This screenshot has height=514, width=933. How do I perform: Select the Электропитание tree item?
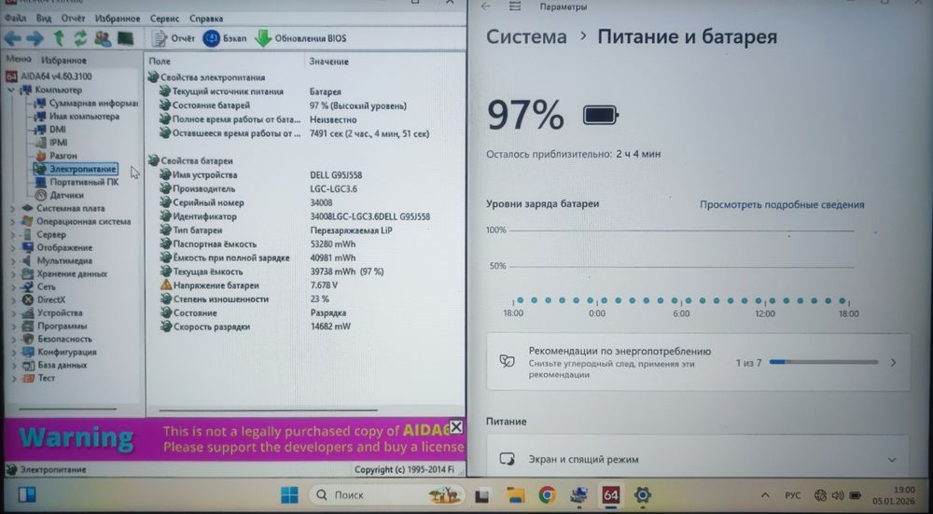click(x=76, y=169)
